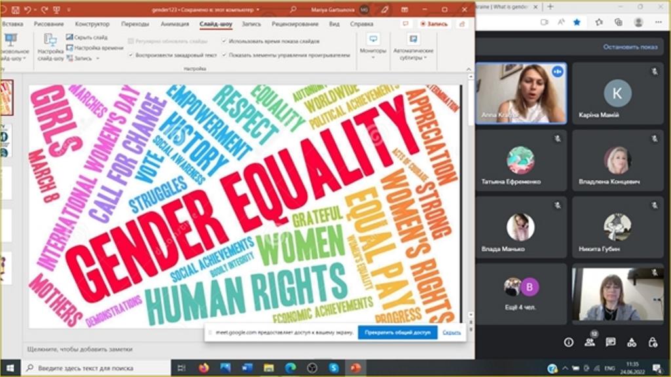The height and width of the screenshot is (377, 671).
Task: Open Windows Start menu
Action: click(10, 368)
